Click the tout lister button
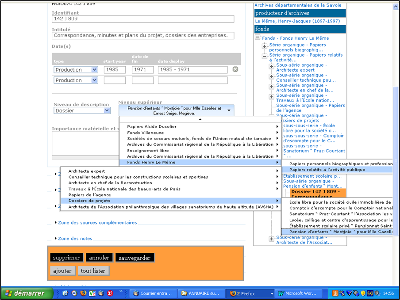 (93, 271)
